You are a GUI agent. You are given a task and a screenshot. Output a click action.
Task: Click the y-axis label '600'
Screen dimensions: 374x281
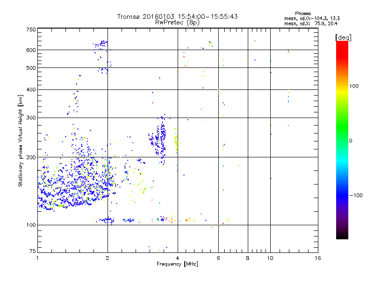(31, 50)
